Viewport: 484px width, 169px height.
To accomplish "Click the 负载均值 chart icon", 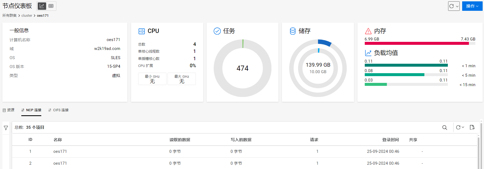I will [368, 53].
